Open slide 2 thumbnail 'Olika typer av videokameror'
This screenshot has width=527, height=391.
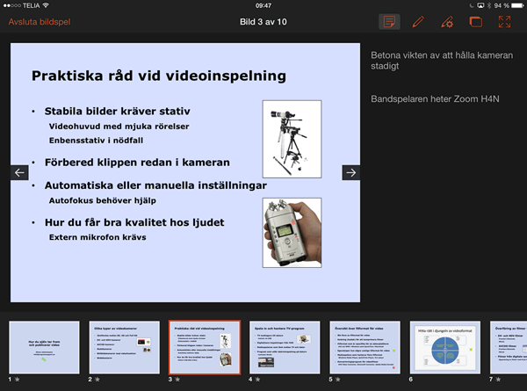[124, 347]
